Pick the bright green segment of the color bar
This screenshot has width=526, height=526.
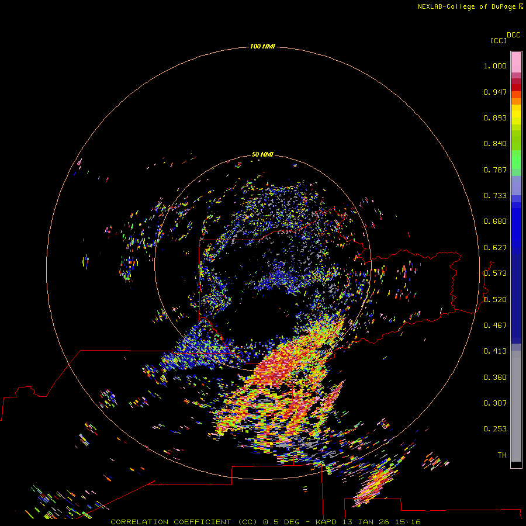516,160
